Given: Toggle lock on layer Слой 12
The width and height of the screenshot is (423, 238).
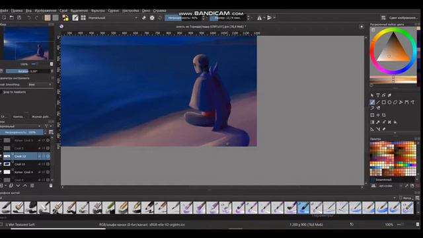Looking at the screenshot, I should (40, 156).
